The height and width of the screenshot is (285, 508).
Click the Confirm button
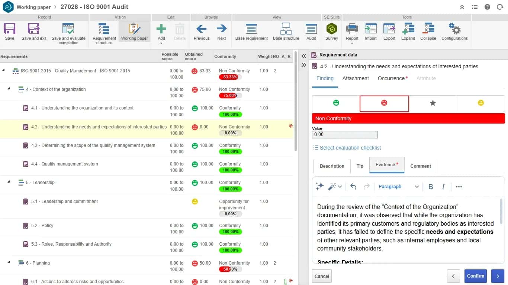pyautogui.click(x=476, y=276)
